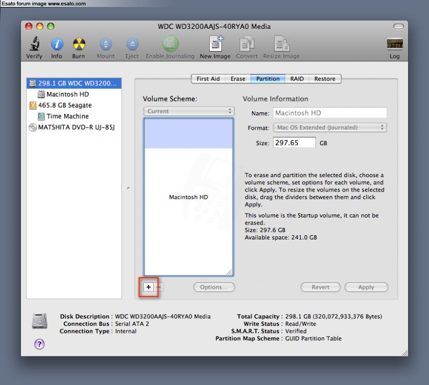This screenshot has height=385, width=429.
Task: Click the Connection Type Internal value
Action: pyautogui.click(x=125, y=331)
